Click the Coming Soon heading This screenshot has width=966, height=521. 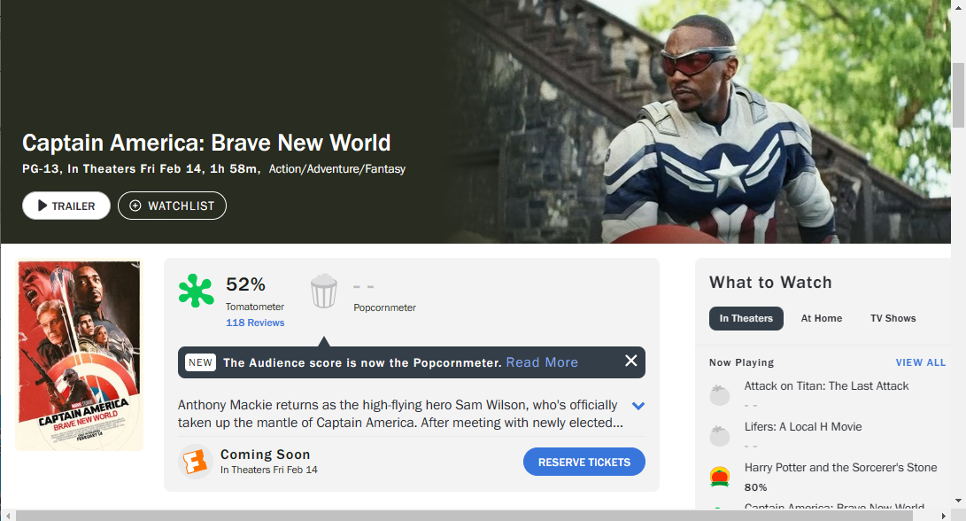coord(265,455)
